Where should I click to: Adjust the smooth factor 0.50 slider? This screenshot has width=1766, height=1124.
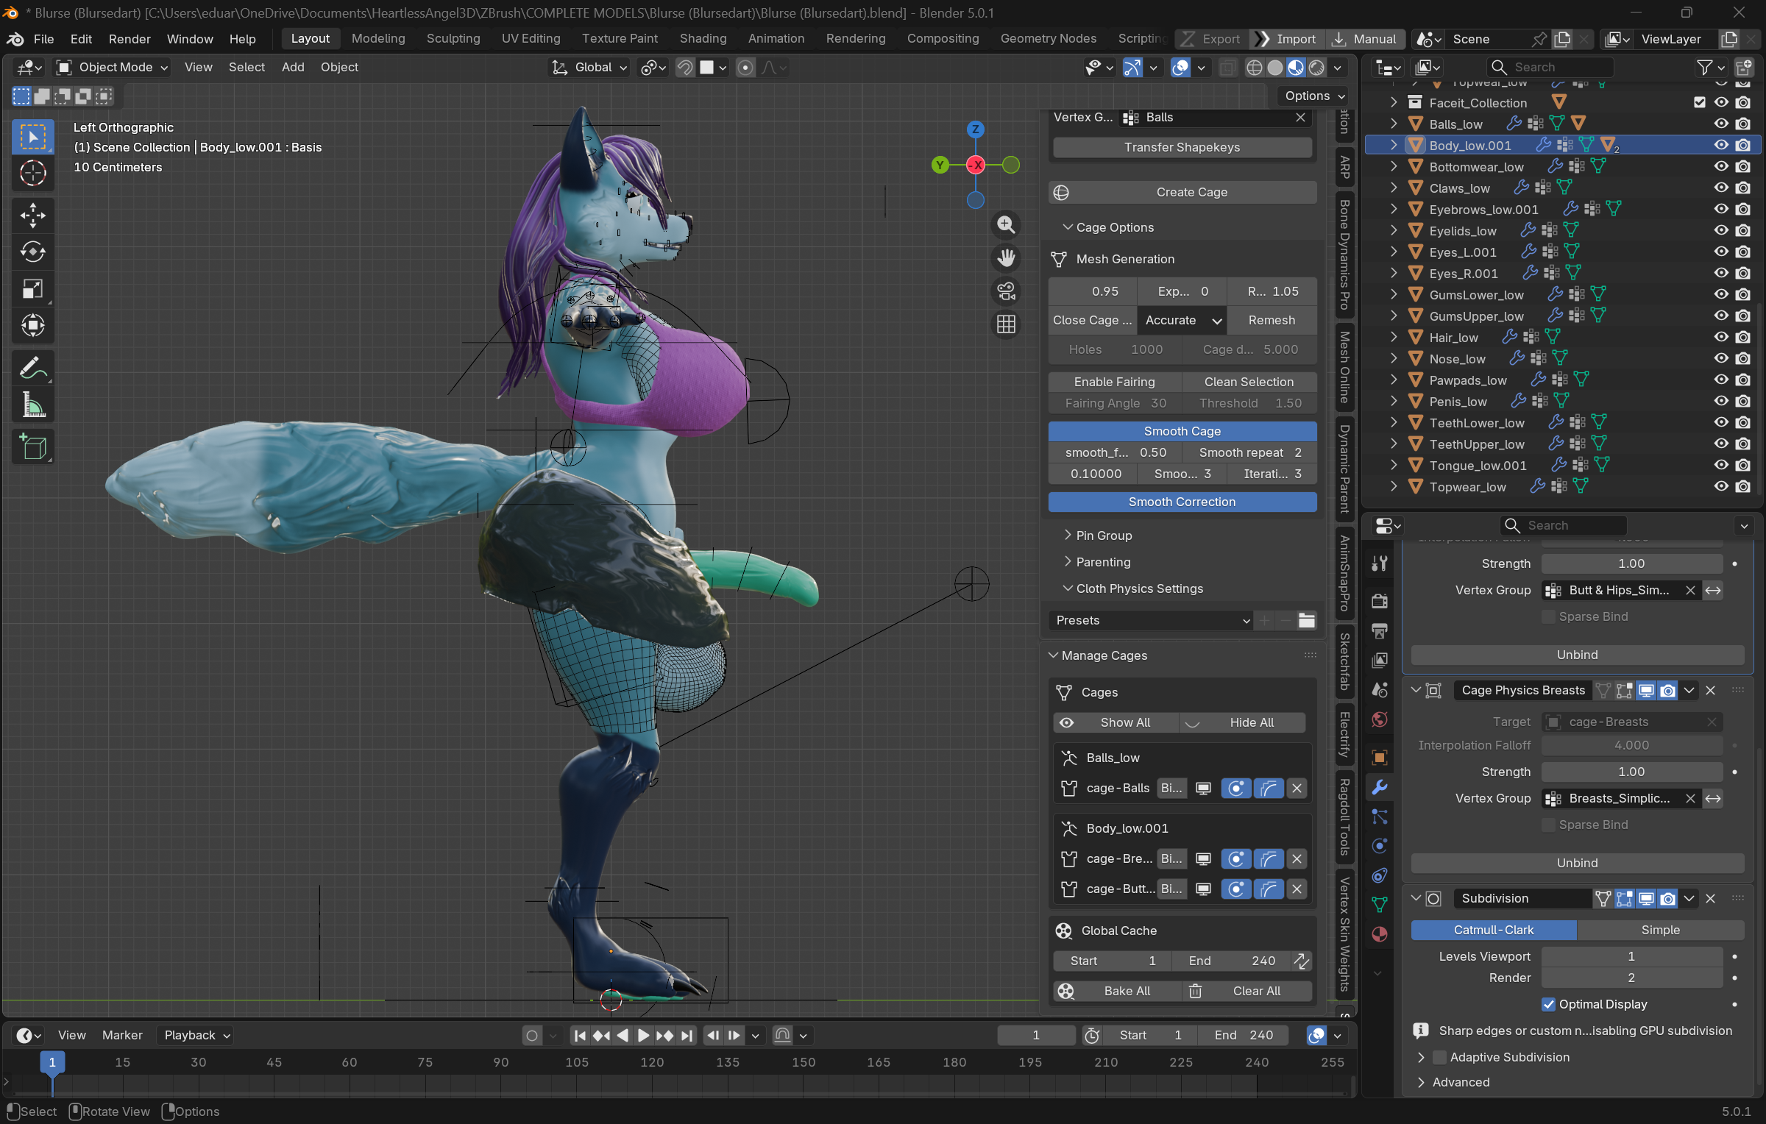pos(1116,453)
